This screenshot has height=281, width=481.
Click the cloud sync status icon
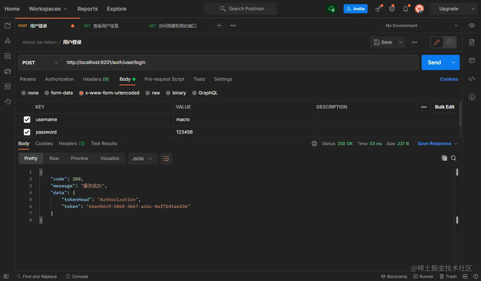(331, 9)
